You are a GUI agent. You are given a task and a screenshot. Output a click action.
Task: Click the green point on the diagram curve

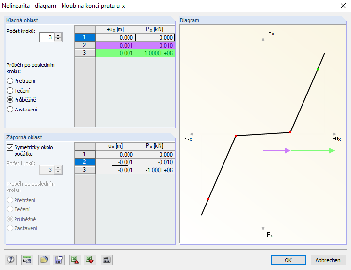click(x=318, y=69)
